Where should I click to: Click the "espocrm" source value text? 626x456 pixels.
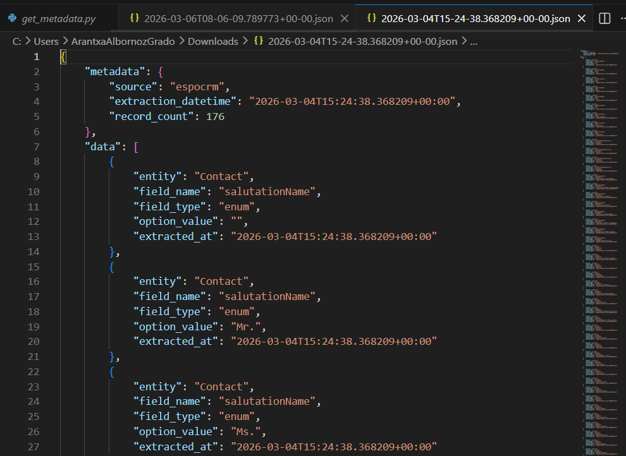[195, 87]
